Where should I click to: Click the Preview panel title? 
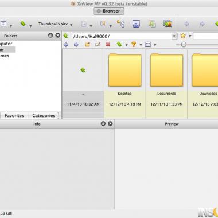tap(172, 124)
